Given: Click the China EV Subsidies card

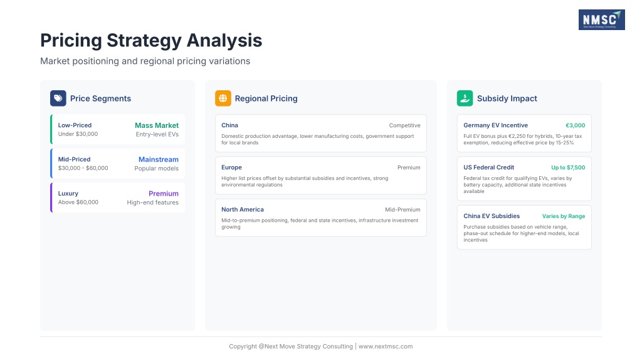Looking at the screenshot, I should tap(524, 228).
